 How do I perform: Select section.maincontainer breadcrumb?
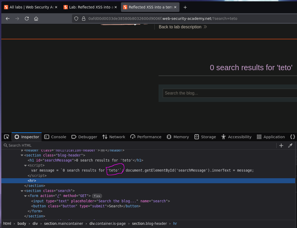click(64, 224)
